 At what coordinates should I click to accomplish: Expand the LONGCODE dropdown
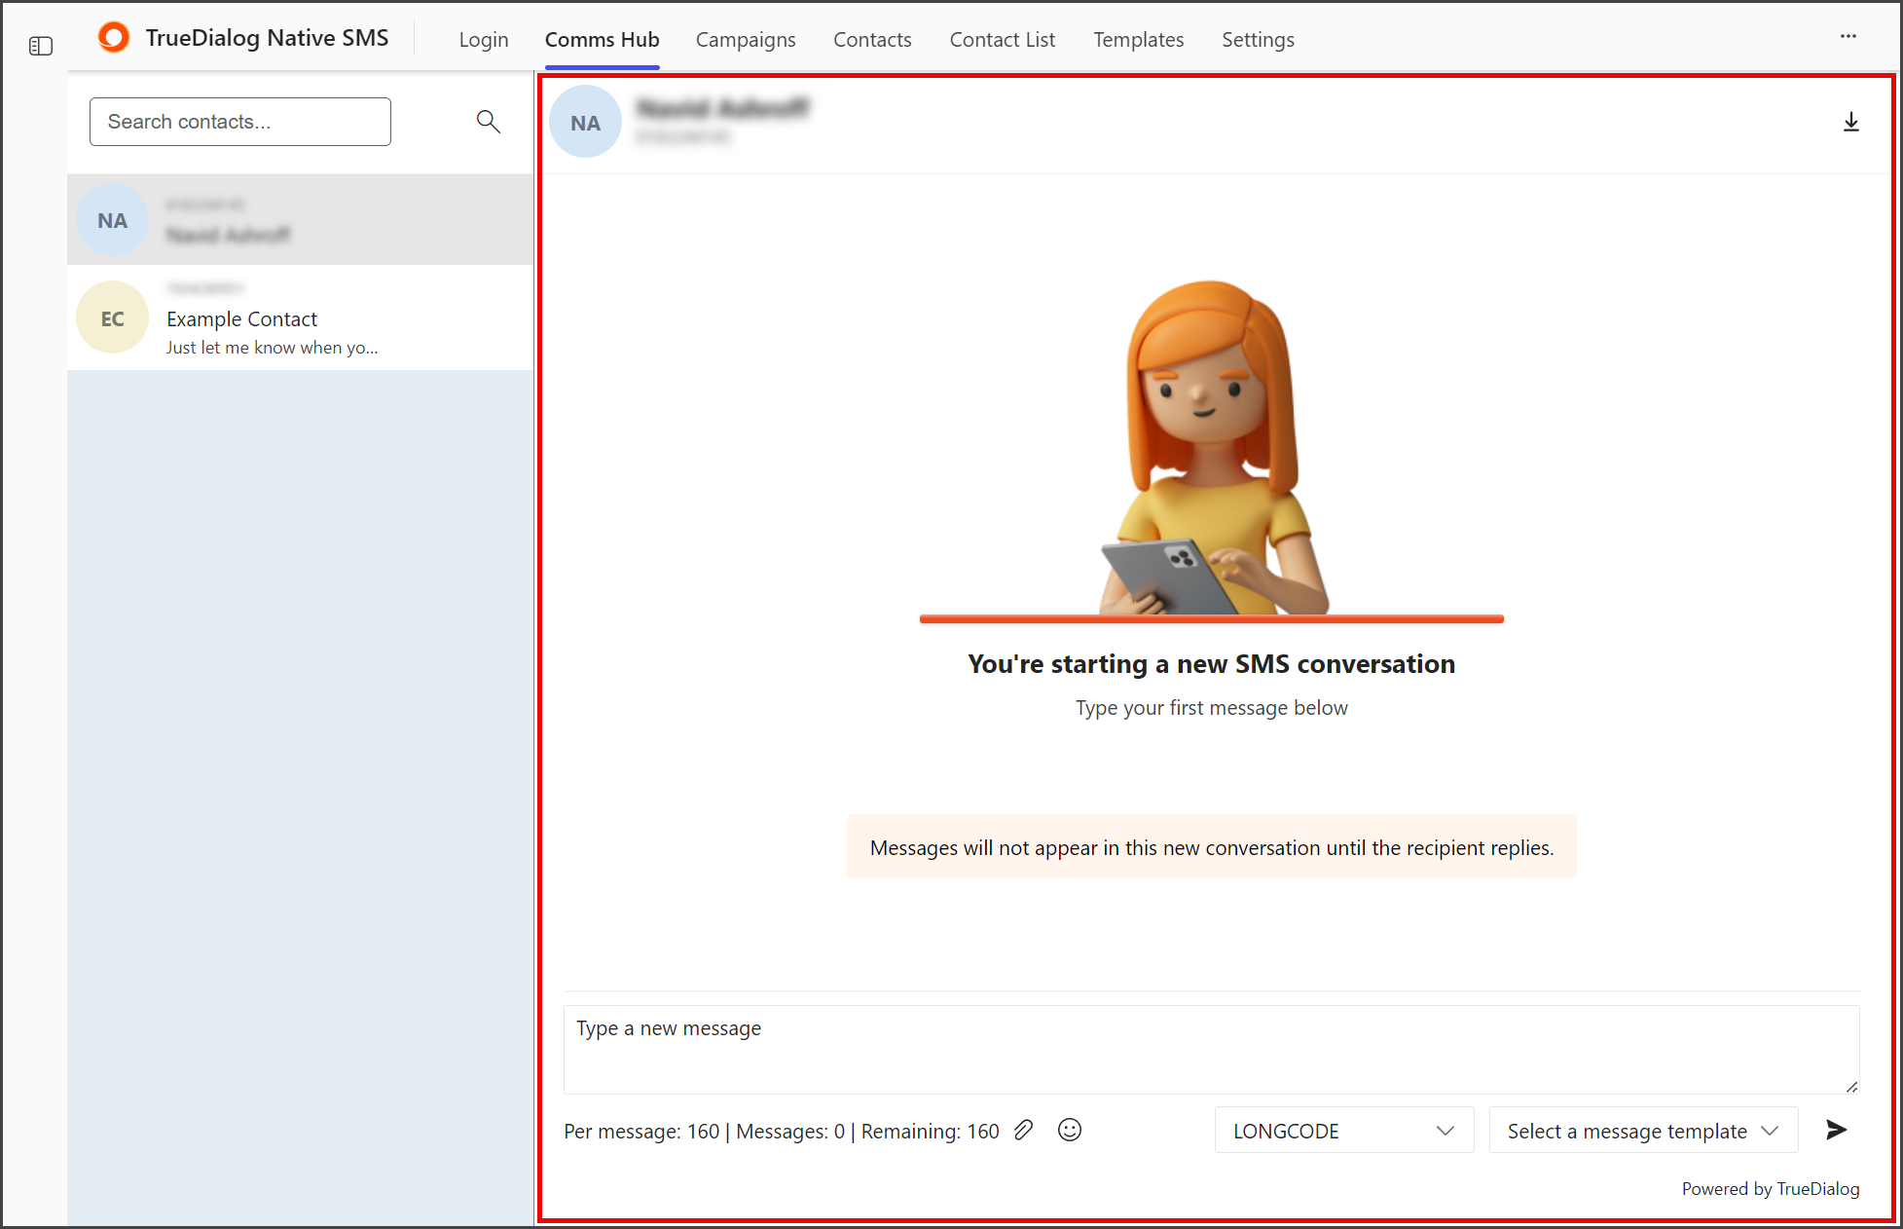pyautogui.click(x=1343, y=1130)
